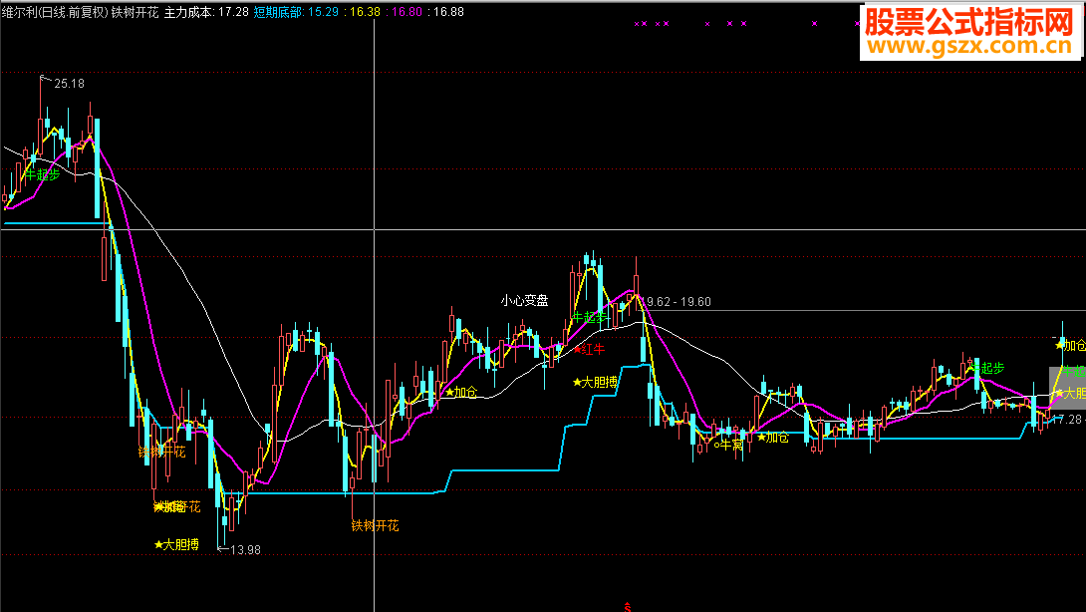
Task: Select the 铁树开花 indicator name in the header
Action: [x=136, y=12]
